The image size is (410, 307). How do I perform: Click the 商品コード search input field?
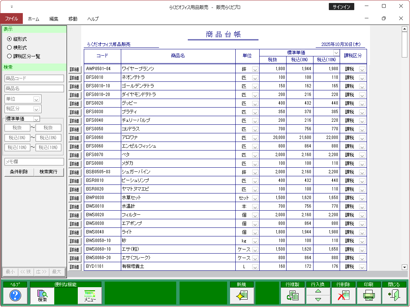click(34, 78)
